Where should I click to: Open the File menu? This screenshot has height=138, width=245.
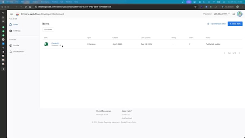[17, 2]
